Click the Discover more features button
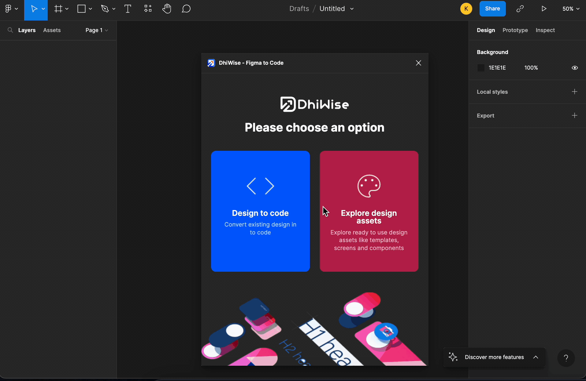 (x=494, y=357)
